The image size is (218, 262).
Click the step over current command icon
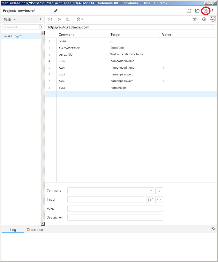(68, 19)
